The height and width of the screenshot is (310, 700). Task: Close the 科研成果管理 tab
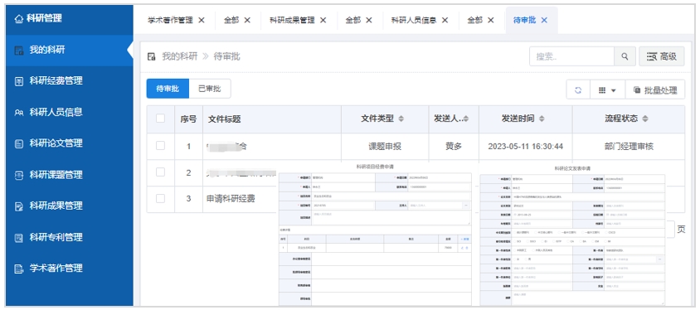(323, 20)
